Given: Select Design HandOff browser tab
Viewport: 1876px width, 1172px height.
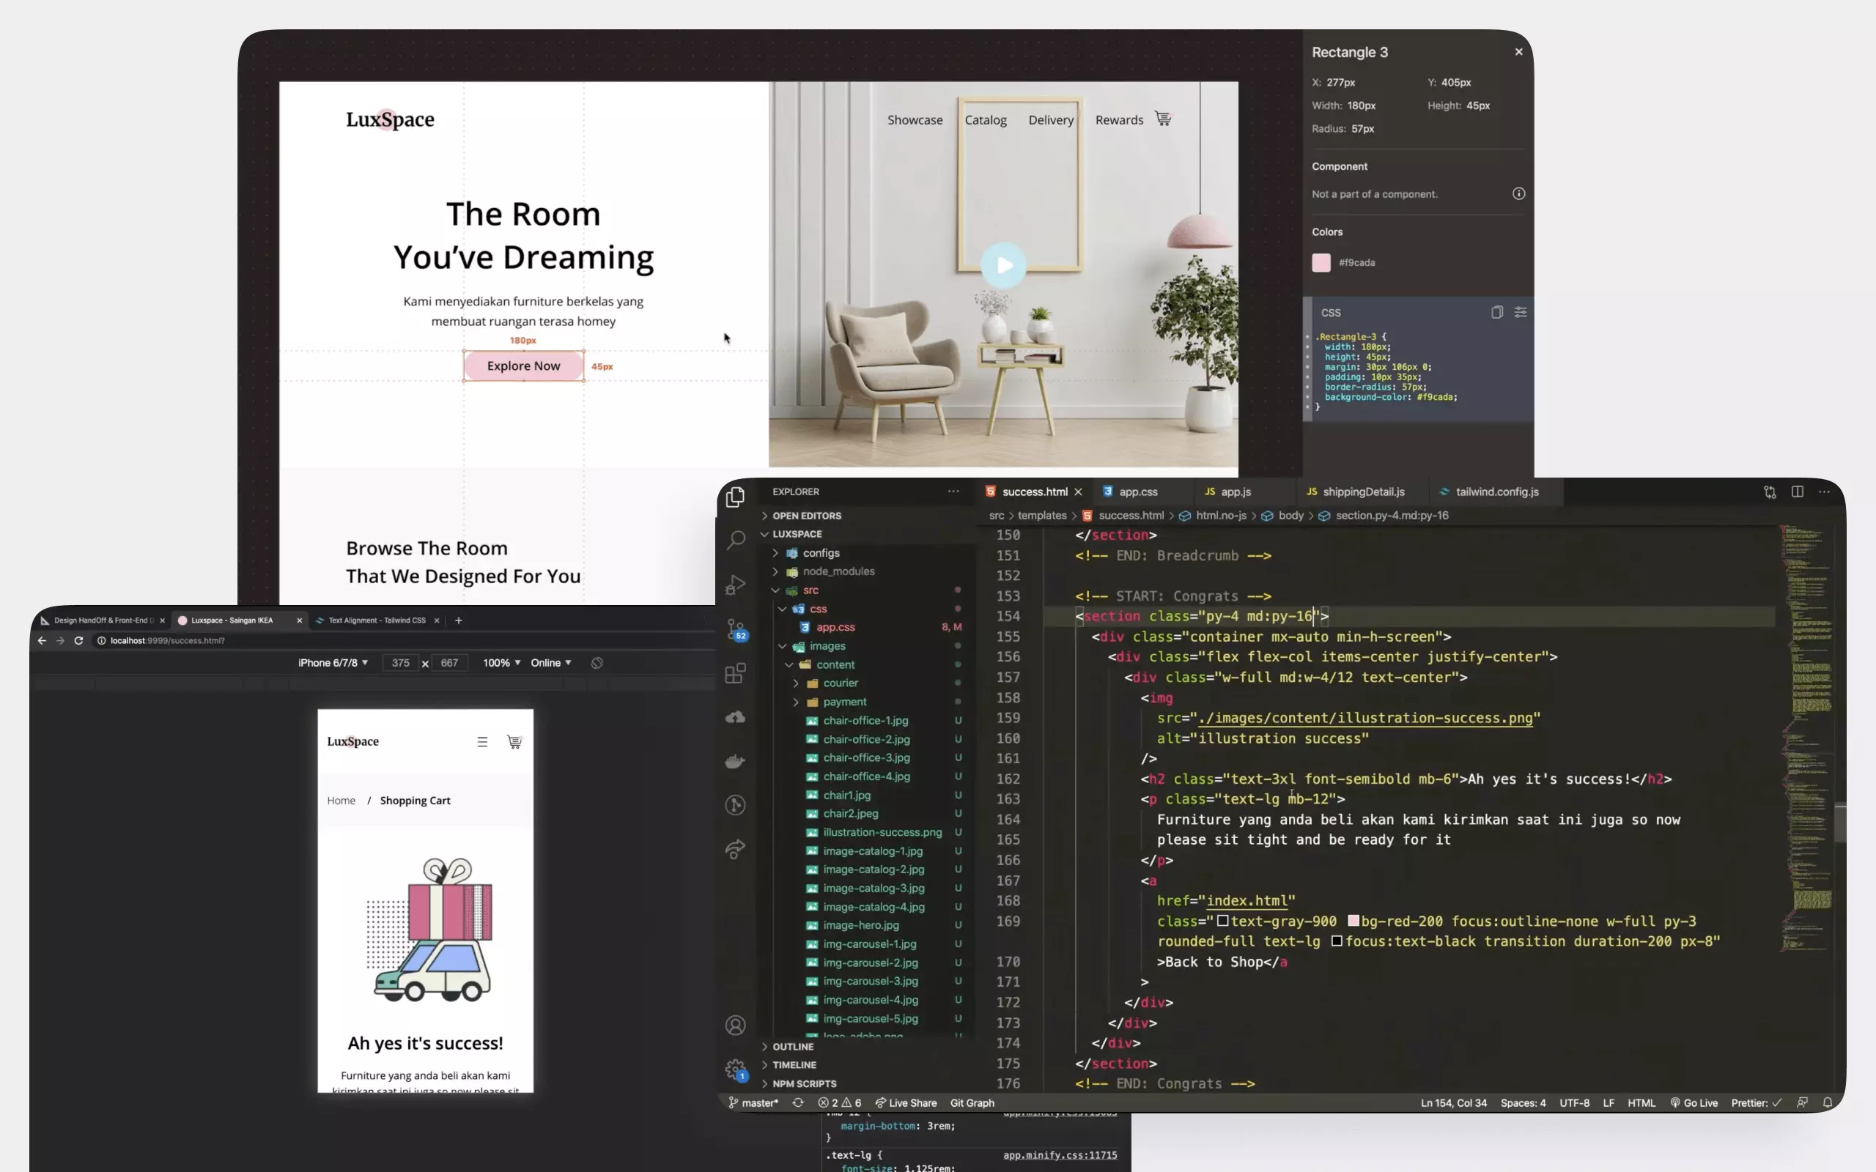Looking at the screenshot, I should 103,620.
